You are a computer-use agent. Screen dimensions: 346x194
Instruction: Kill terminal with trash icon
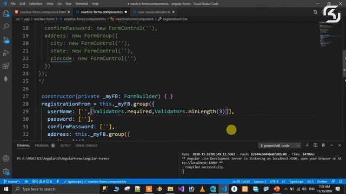click(x=323, y=145)
